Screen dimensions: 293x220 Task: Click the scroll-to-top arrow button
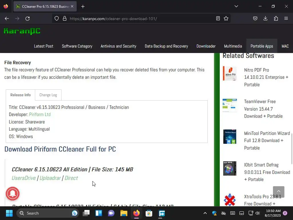point(279,192)
